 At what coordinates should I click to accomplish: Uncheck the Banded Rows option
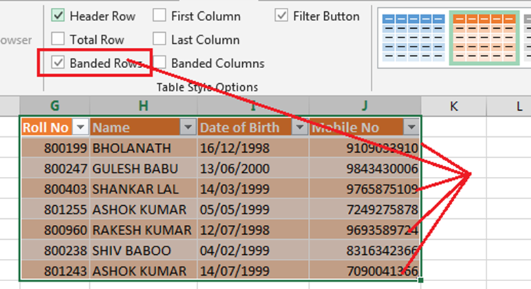coord(58,63)
